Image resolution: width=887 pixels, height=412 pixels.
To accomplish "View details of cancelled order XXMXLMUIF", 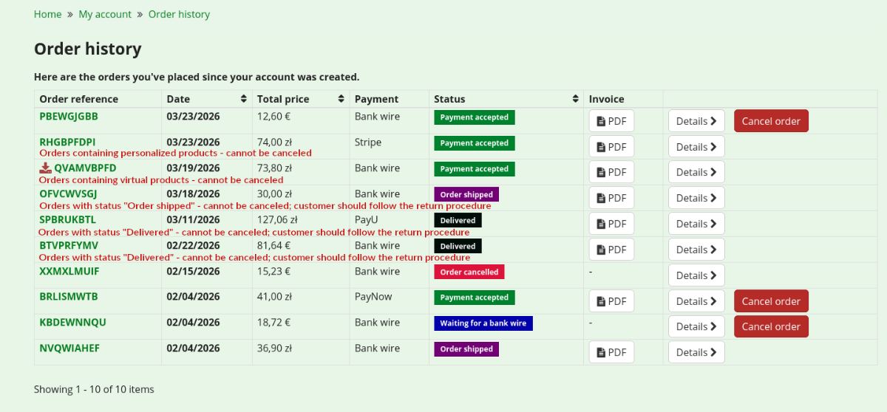I will pyautogui.click(x=696, y=275).
